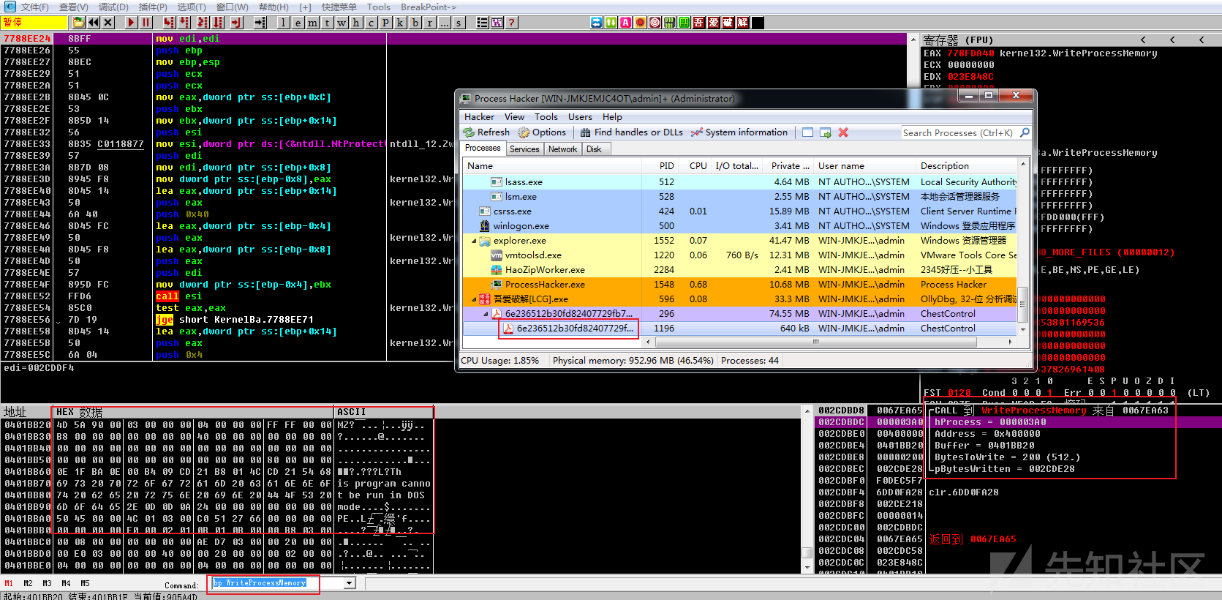Viewport: 1222px width, 600px height.
Task: Run the debugged program with play icon
Action: coord(132,23)
